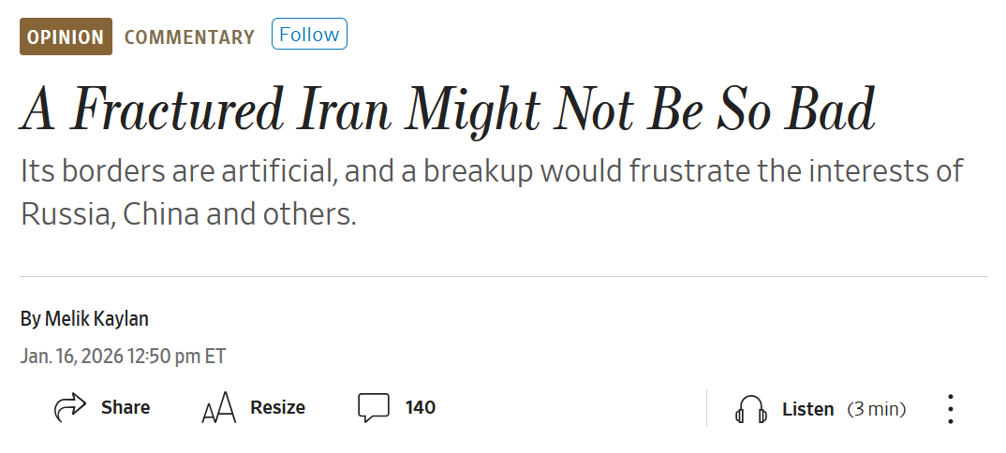
Task: Click the Resize text label
Action: click(x=277, y=408)
